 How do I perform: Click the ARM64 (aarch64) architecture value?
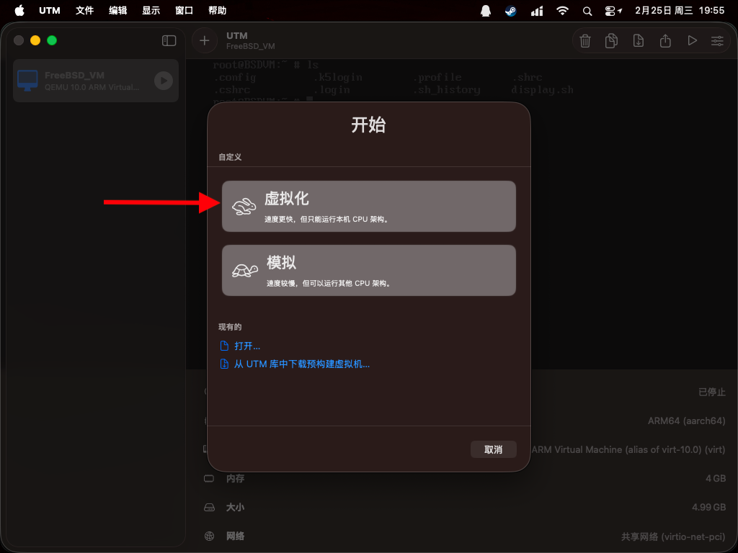tap(686, 421)
